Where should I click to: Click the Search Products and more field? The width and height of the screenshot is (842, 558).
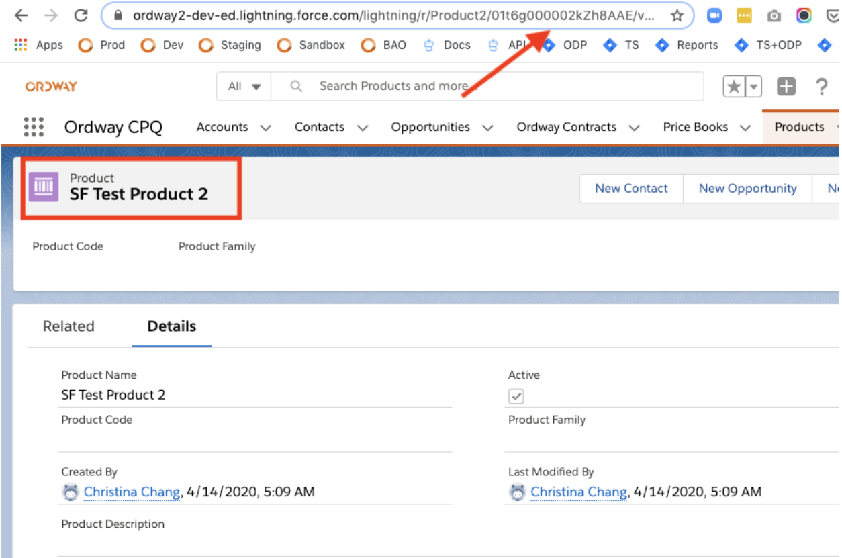[487, 86]
